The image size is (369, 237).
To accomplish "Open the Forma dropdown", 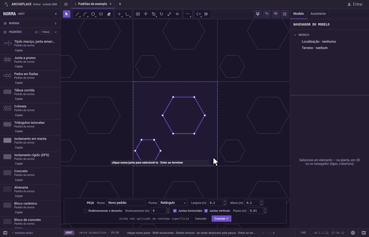I will 173,203.
